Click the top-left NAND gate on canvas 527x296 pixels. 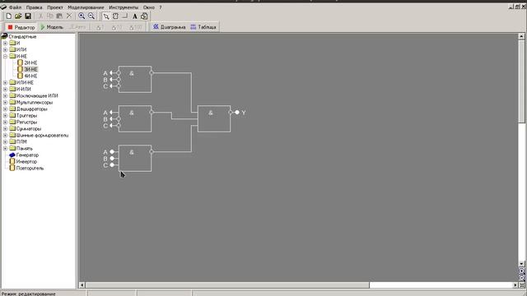click(x=135, y=79)
